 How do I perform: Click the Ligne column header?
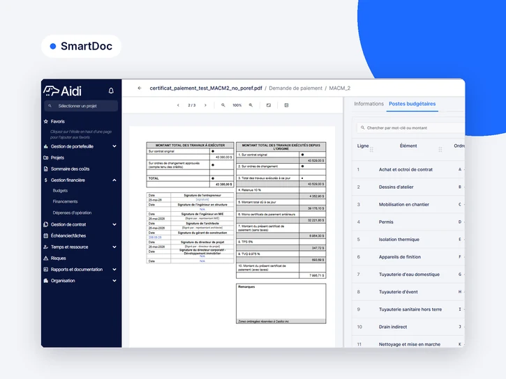[x=363, y=146]
